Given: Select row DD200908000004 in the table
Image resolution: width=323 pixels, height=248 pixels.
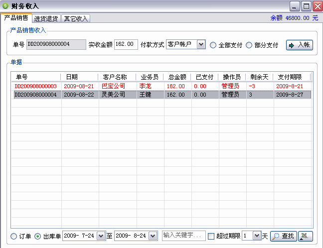Looking at the screenshot, I should (161, 95).
